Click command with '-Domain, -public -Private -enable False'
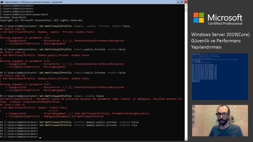Screen dimensions: 253x142 85,26
